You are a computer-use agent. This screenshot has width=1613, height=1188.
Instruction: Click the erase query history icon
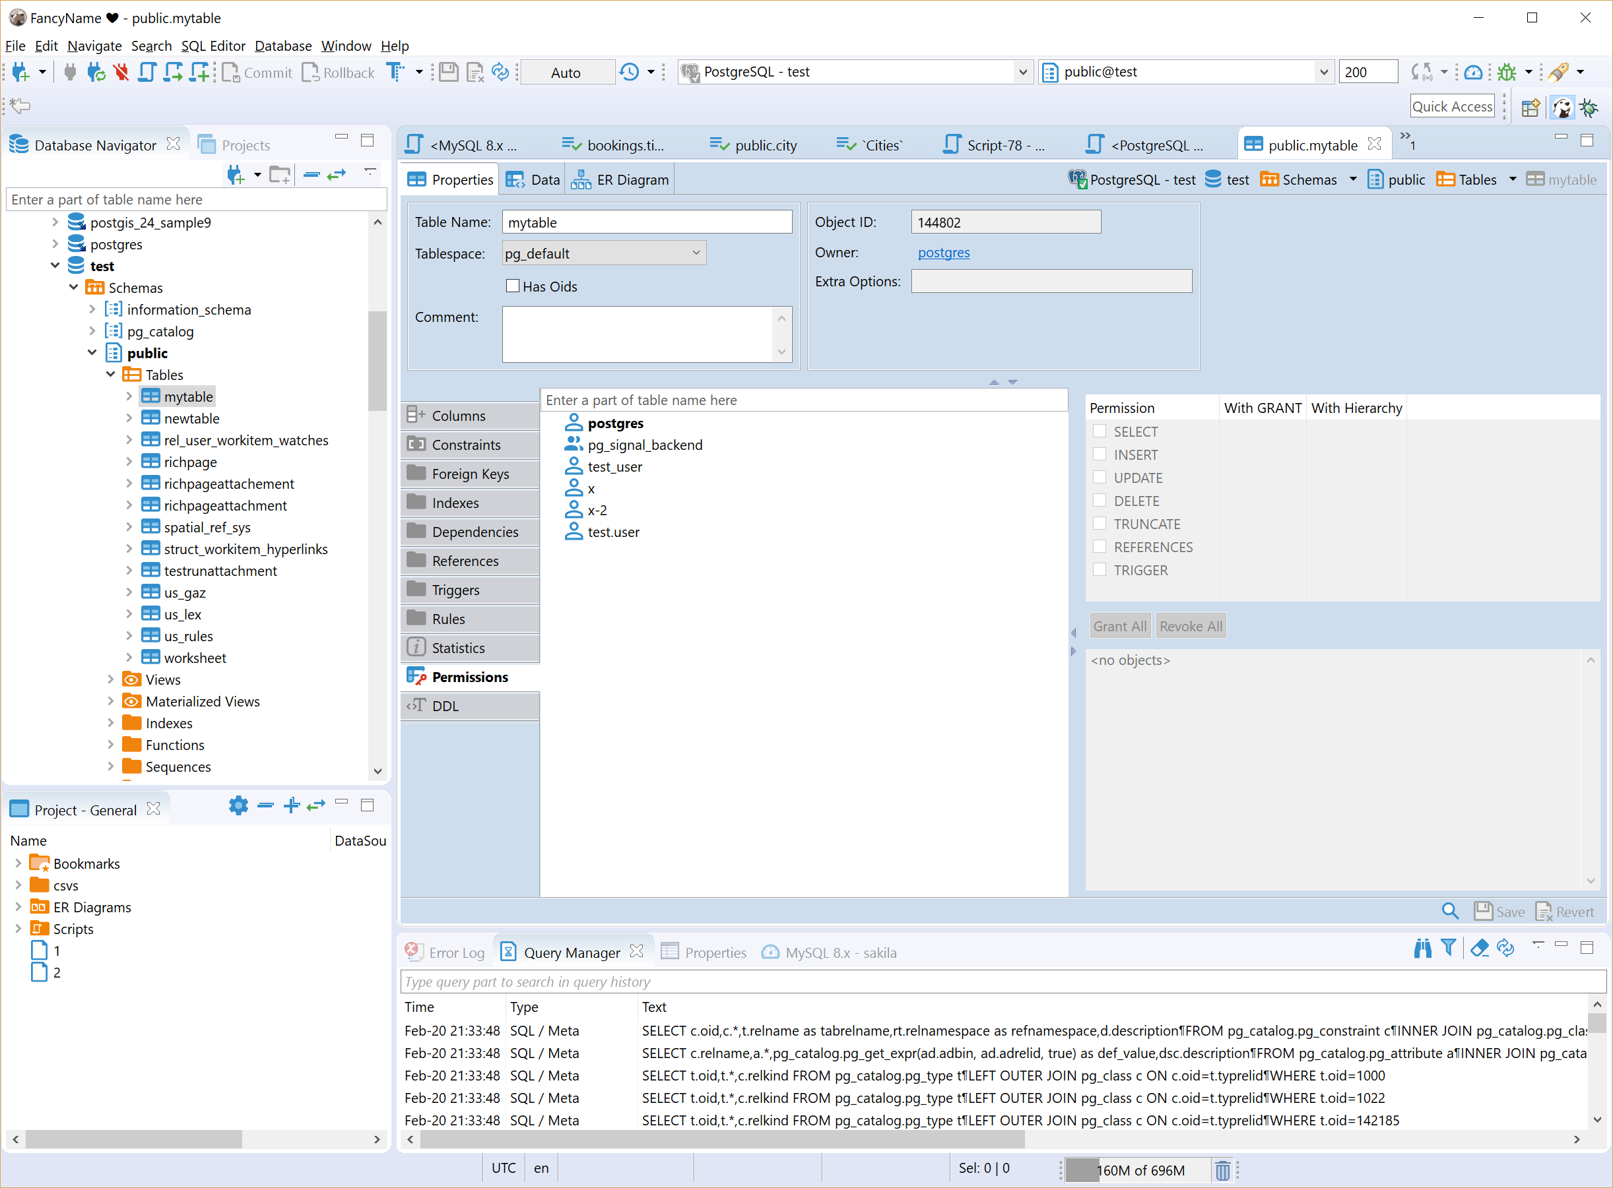point(1478,948)
